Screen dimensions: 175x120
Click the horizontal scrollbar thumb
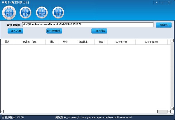[x=80, y=112]
